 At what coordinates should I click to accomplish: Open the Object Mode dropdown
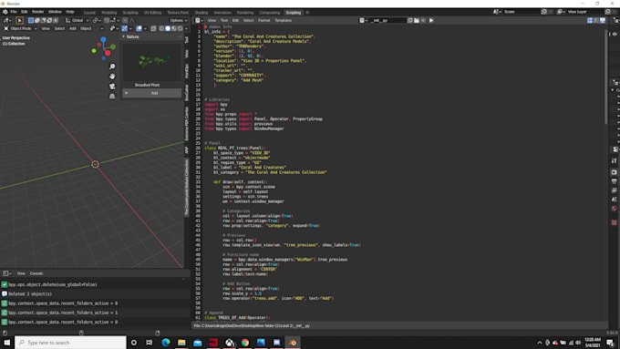pos(21,28)
